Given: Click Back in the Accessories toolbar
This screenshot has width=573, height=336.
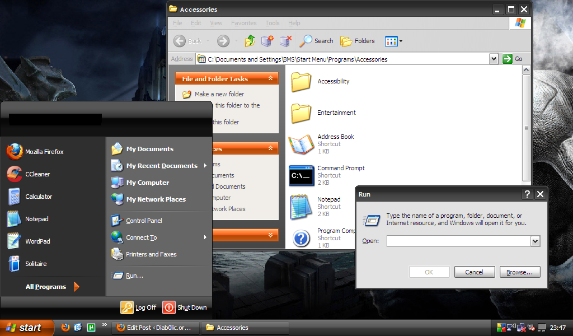Looking at the screenshot, I should tap(187, 41).
